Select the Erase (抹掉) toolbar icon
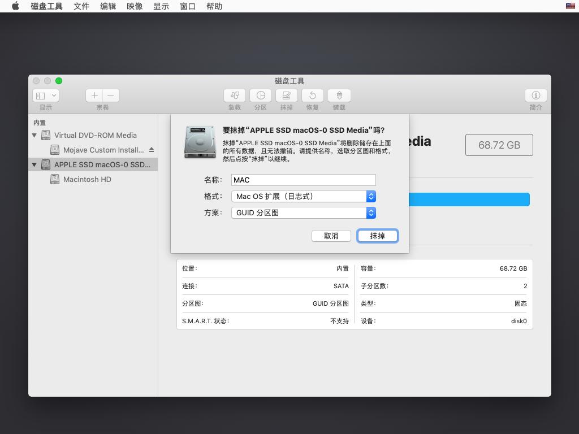This screenshot has height=434, width=579. tap(287, 96)
